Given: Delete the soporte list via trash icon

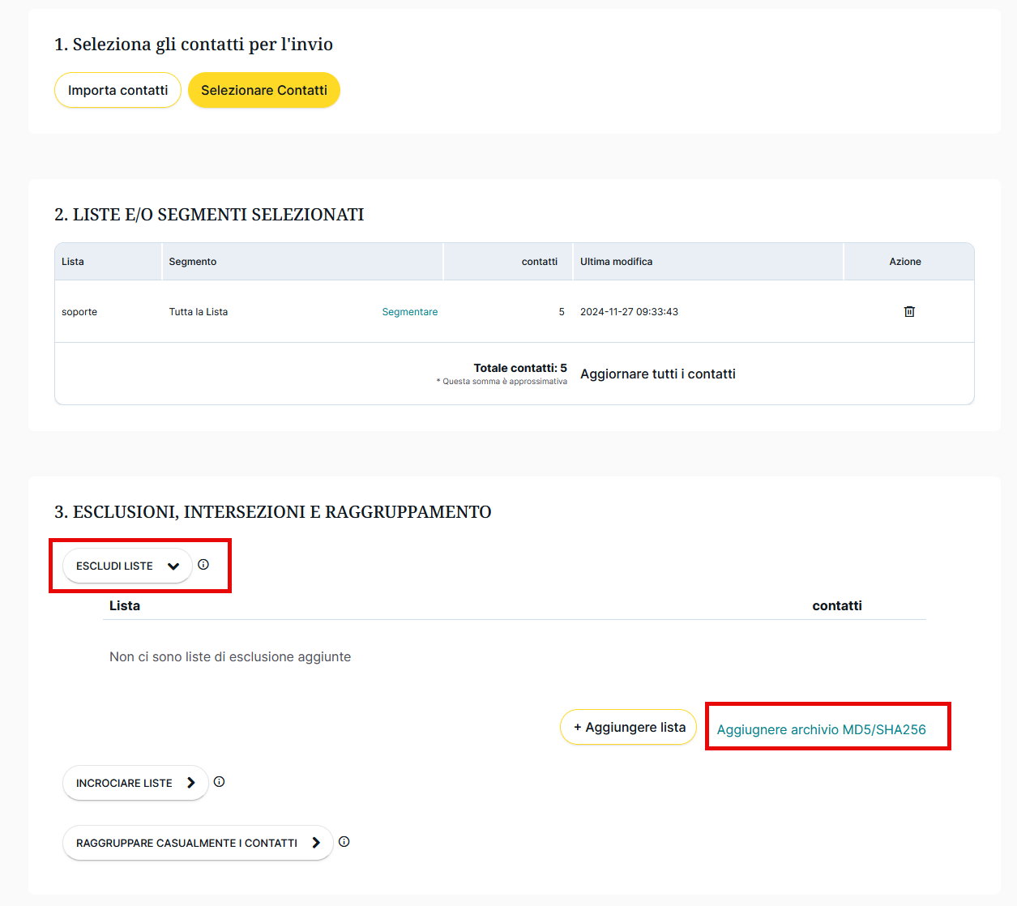Looking at the screenshot, I should coord(909,312).
